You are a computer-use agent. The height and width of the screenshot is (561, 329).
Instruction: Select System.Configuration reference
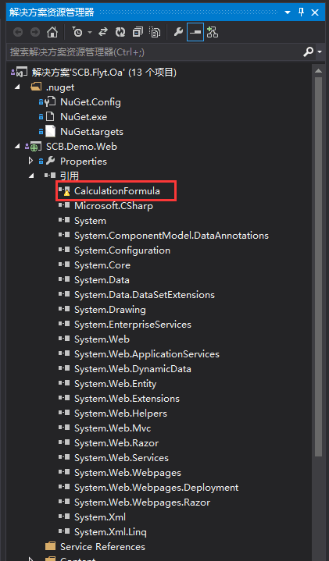pos(122,250)
